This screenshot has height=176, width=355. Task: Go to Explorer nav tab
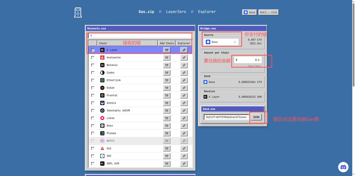[207, 12]
